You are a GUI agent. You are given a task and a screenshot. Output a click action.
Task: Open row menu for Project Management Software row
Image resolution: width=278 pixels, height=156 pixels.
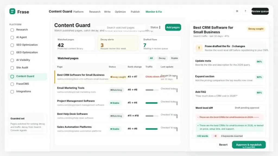click(177, 103)
